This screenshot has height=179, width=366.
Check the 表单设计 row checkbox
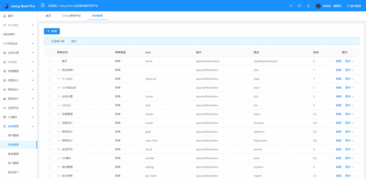click(50, 131)
